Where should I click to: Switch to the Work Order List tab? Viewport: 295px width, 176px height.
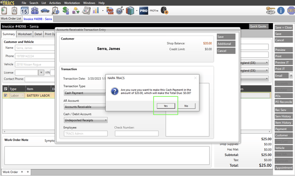coord(11,18)
